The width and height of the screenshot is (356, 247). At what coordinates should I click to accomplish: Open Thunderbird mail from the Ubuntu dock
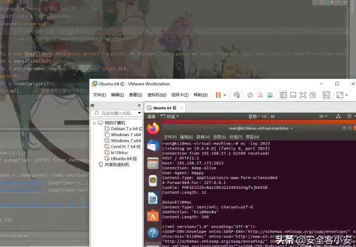click(153, 145)
